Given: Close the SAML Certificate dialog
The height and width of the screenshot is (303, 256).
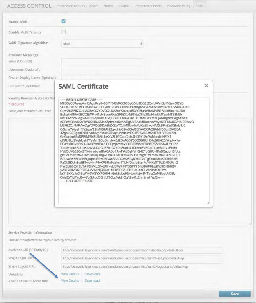Looking at the screenshot, I should click(x=206, y=86).
